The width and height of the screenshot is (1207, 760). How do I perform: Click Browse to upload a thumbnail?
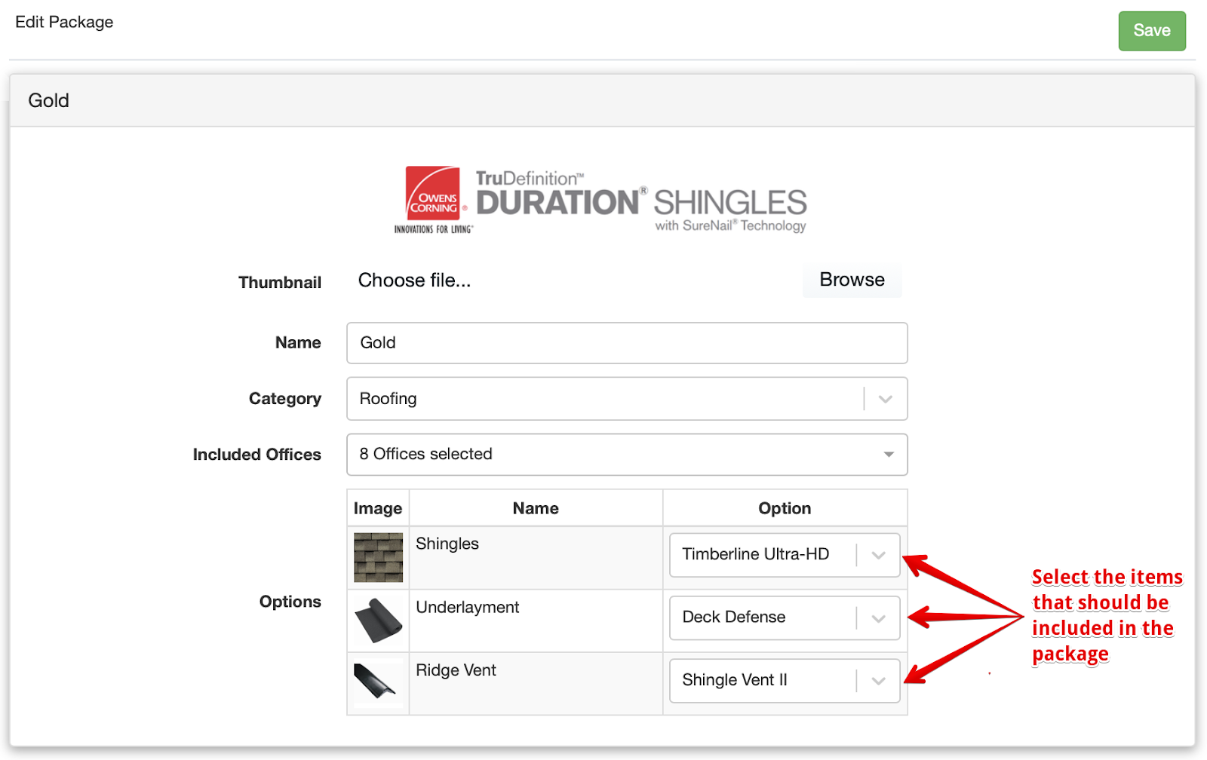coord(852,280)
